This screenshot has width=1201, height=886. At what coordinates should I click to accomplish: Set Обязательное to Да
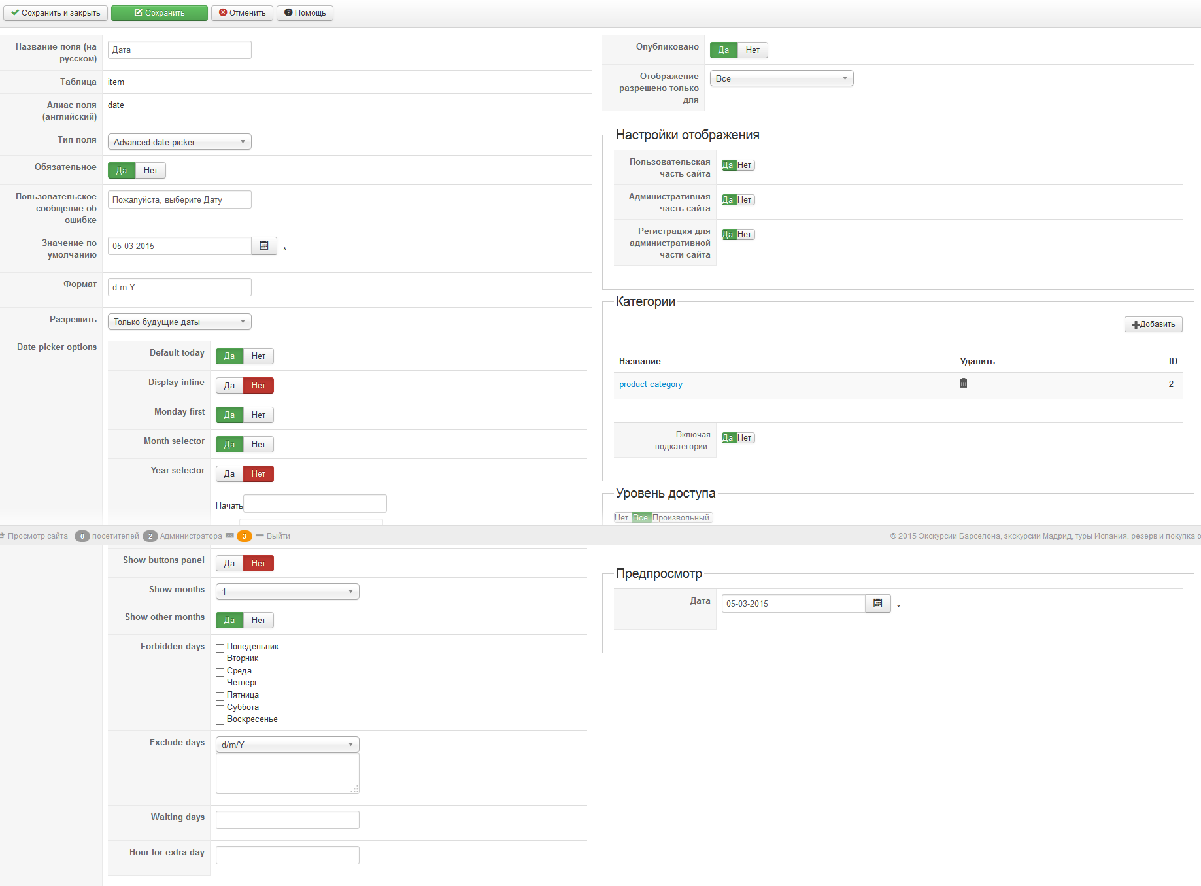point(122,171)
